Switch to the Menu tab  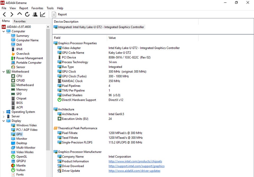(6, 21)
